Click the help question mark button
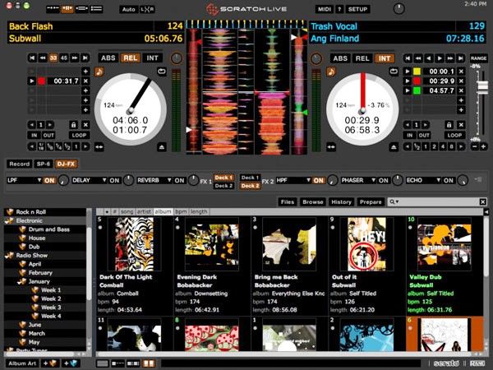This screenshot has height=370, width=493. click(x=339, y=9)
